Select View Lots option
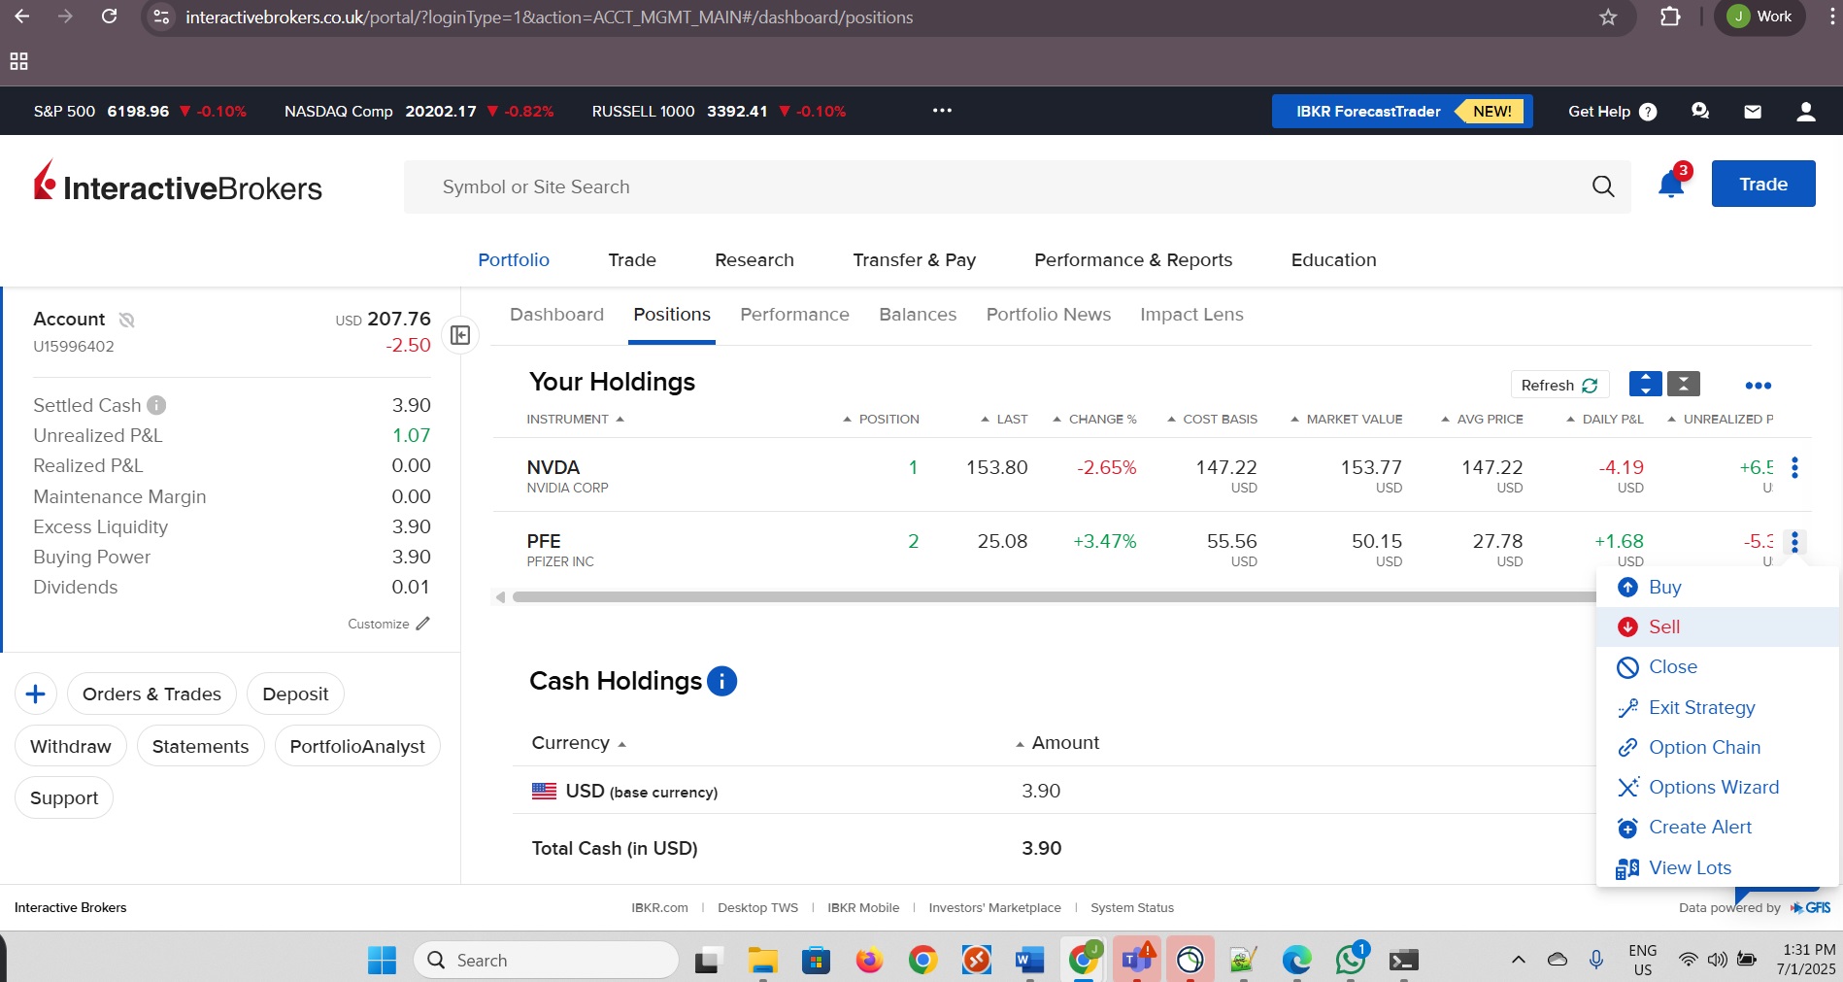This screenshot has width=1843, height=982. [x=1718, y=867]
